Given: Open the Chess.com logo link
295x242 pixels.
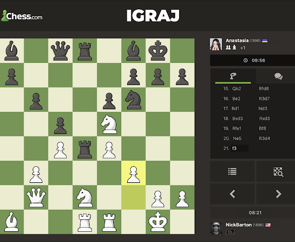Looking at the screenshot, I should tap(22, 16).
